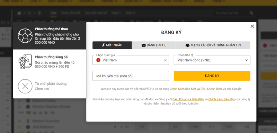The width and height of the screenshot is (277, 133).
Task: Click the blurred search magnifier icon
Action: click(251, 13)
